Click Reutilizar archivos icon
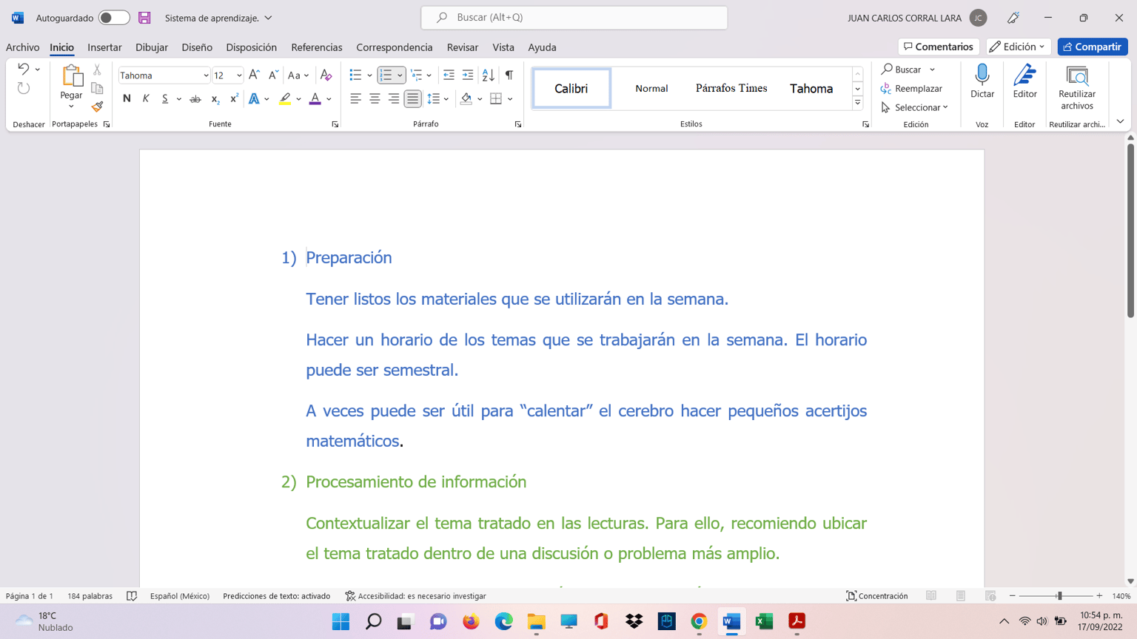 click(x=1077, y=75)
